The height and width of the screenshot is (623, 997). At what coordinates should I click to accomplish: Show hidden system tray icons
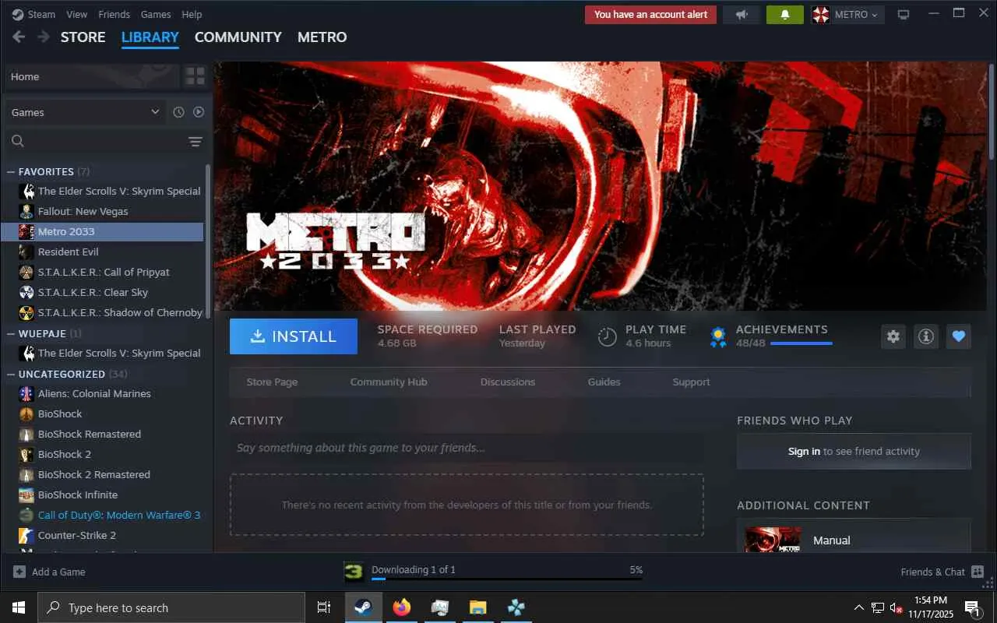pyautogui.click(x=859, y=607)
